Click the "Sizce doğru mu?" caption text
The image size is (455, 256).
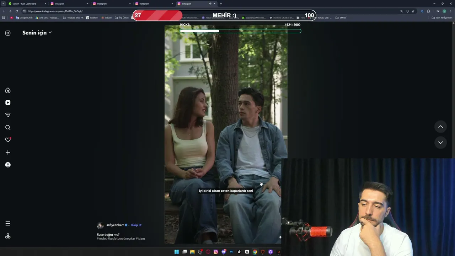108,235
